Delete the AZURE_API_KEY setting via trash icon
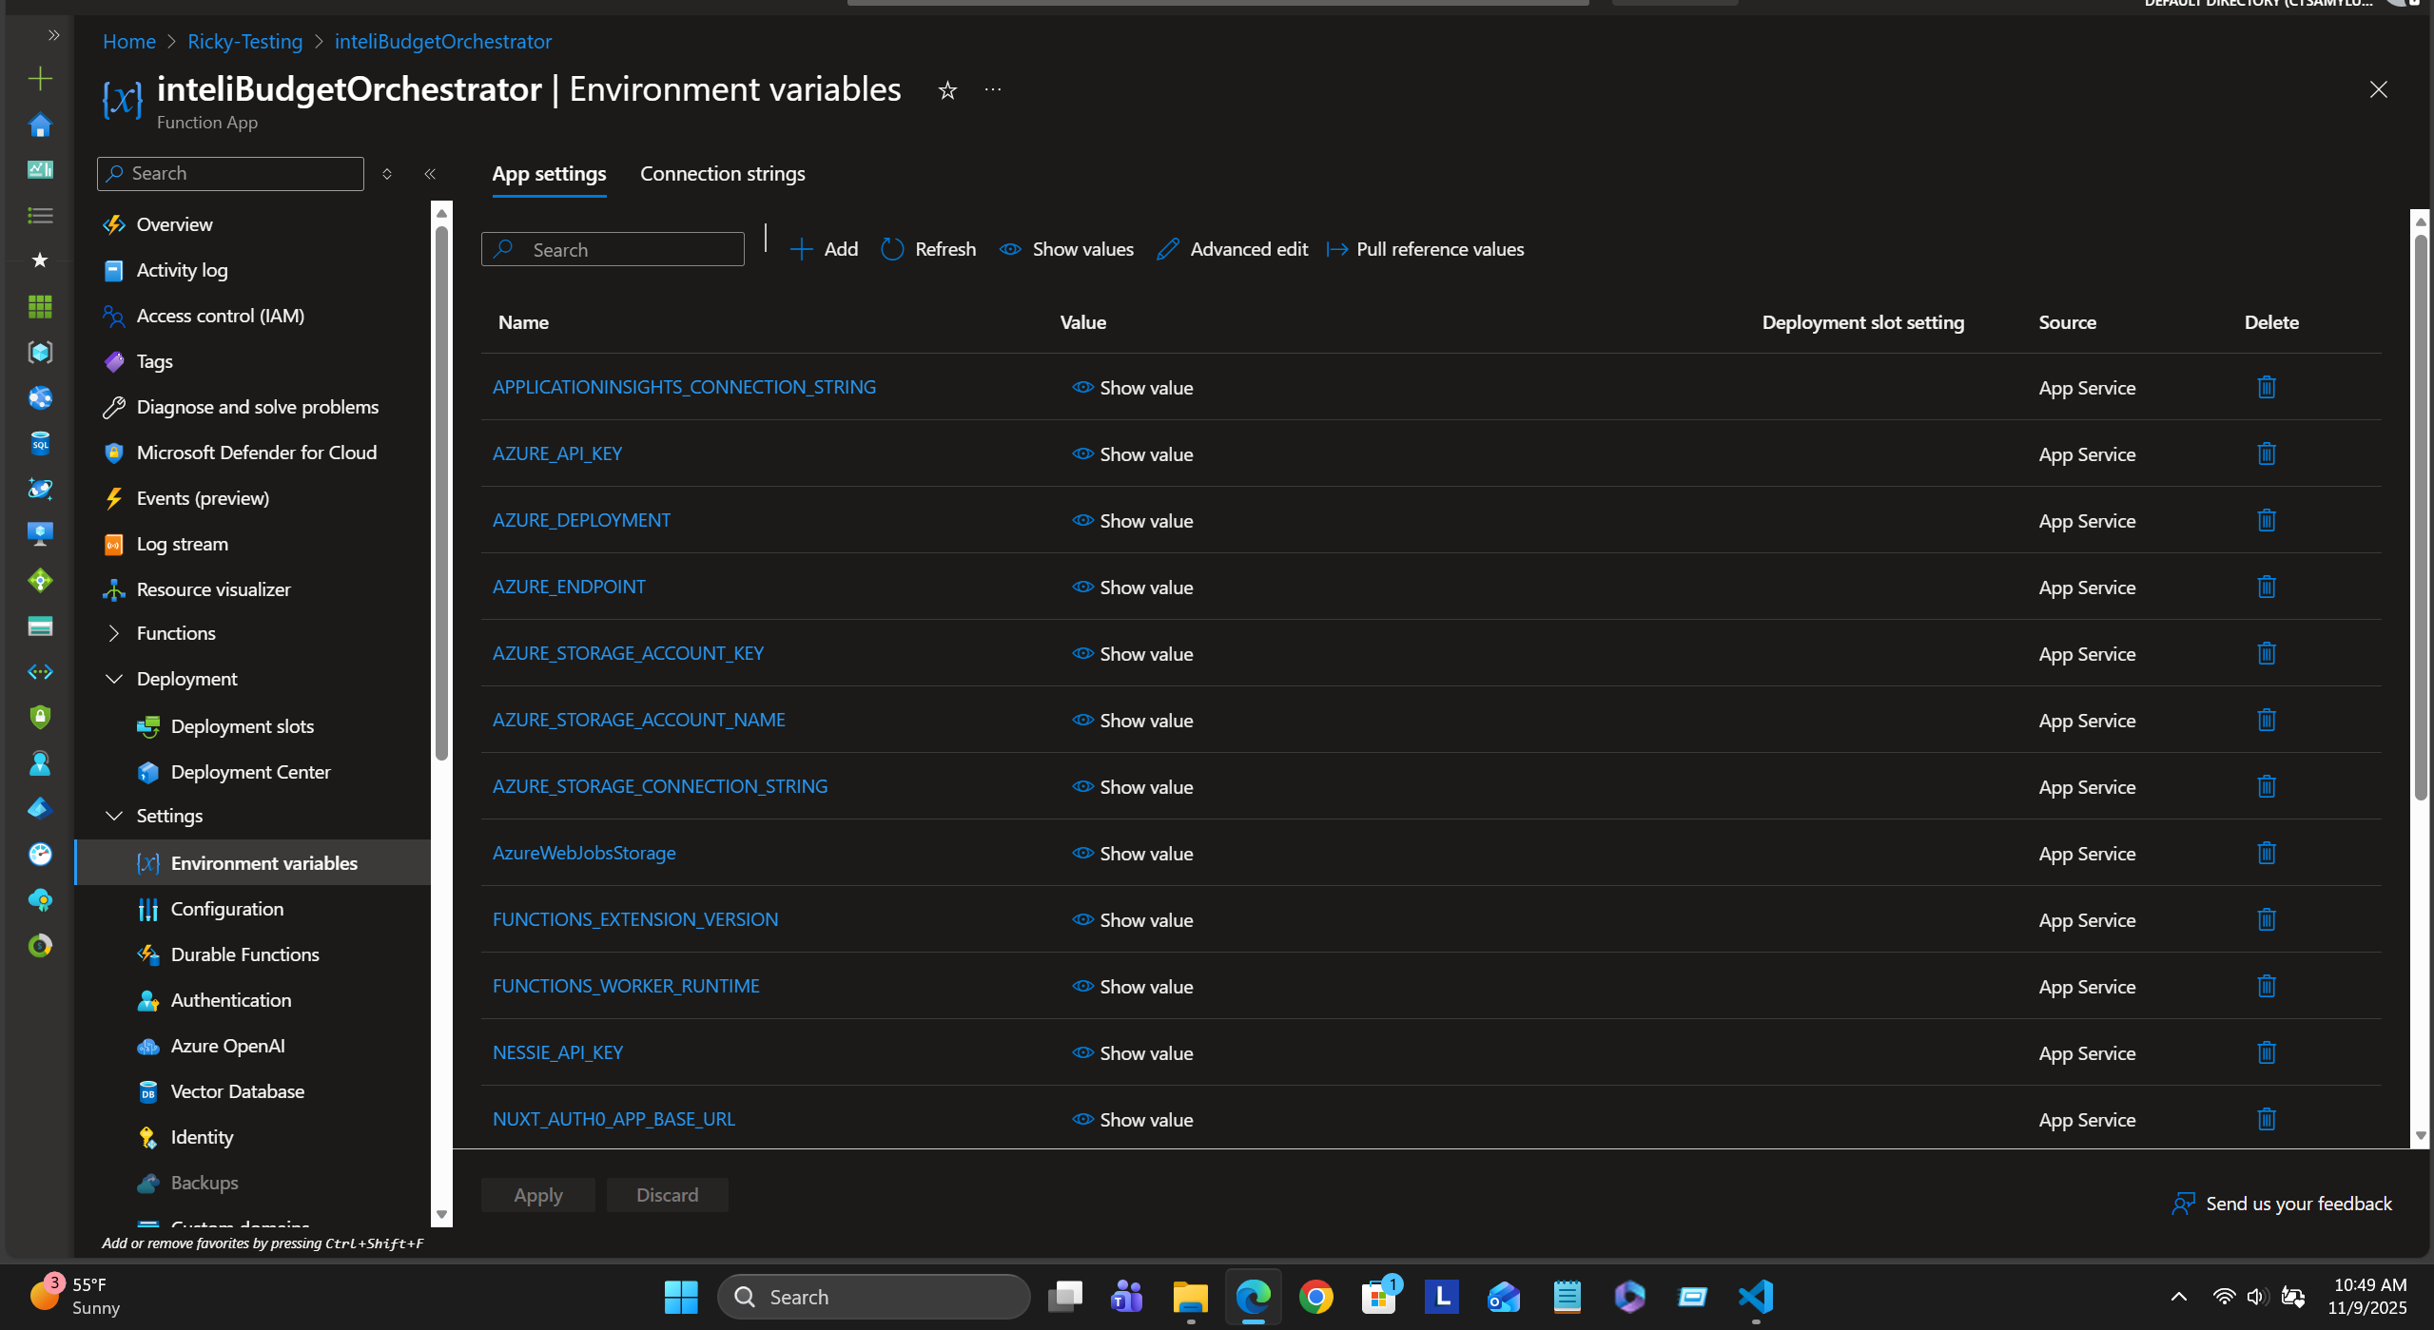This screenshot has width=2434, height=1330. pos(2266,453)
